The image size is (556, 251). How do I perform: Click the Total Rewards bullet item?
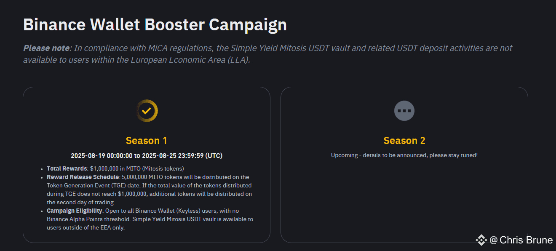(x=115, y=168)
